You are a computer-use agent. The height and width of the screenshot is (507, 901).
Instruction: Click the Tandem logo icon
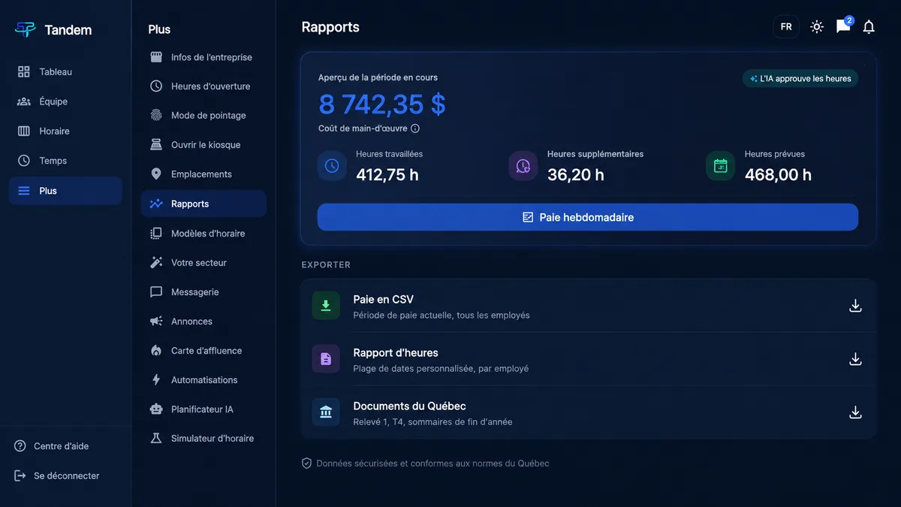coord(25,29)
